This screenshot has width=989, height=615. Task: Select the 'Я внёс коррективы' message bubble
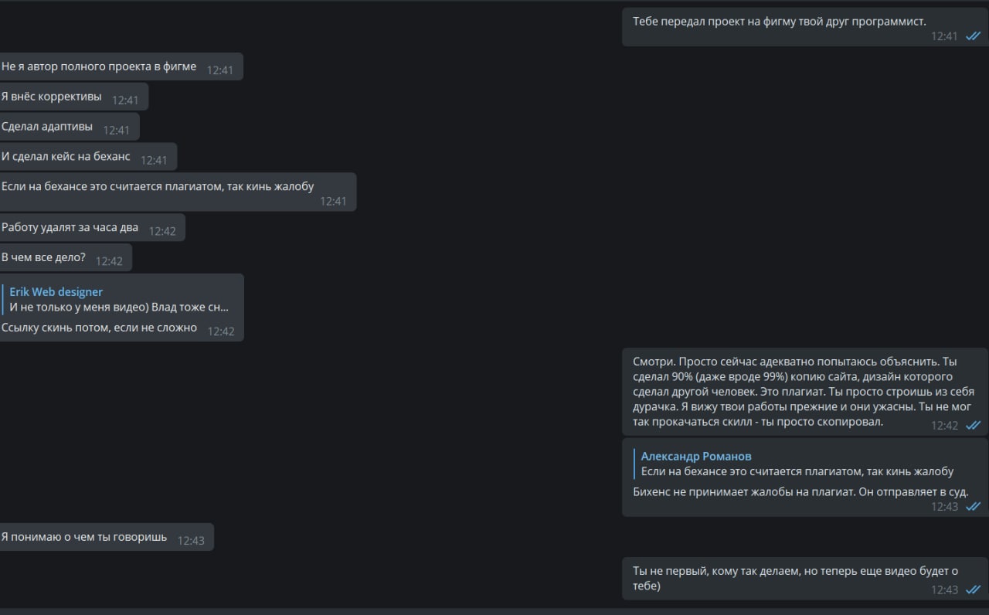tap(52, 97)
